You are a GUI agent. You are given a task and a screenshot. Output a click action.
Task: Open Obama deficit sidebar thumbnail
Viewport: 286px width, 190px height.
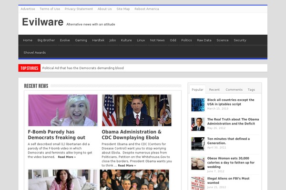pyautogui.click(x=198, y=124)
